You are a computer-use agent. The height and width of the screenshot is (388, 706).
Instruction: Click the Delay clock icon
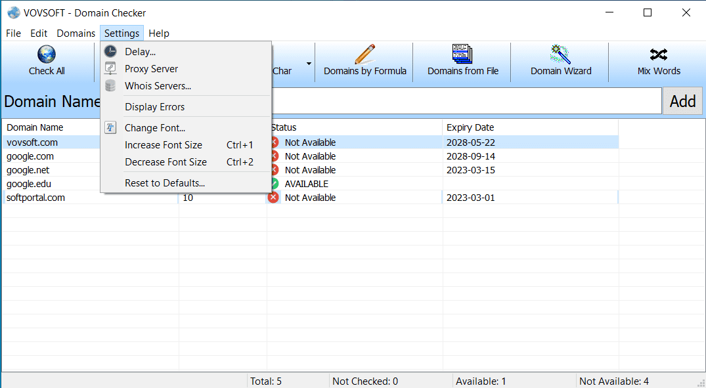point(110,51)
